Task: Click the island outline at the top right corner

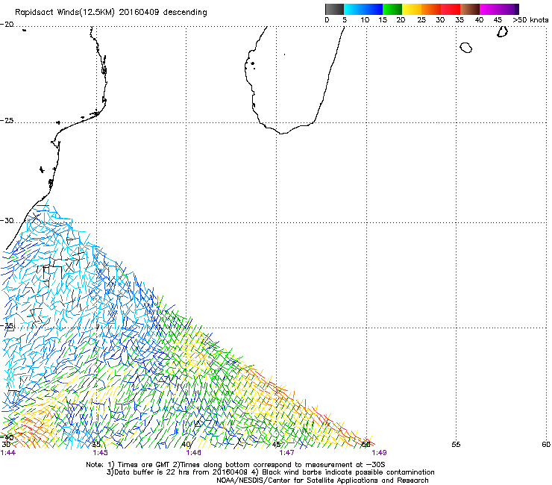Action: click(x=502, y=31)
